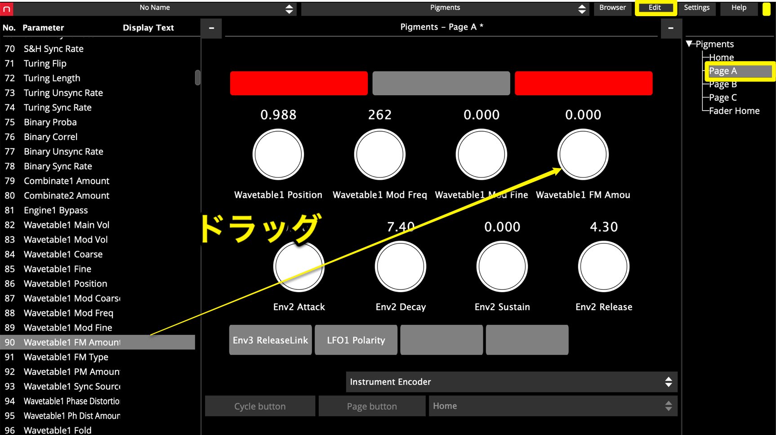The height and width of the screenshot is (435, 776).
Task: Select parameter 73 Turing Unsync Rate
Action: click(98, 93)
